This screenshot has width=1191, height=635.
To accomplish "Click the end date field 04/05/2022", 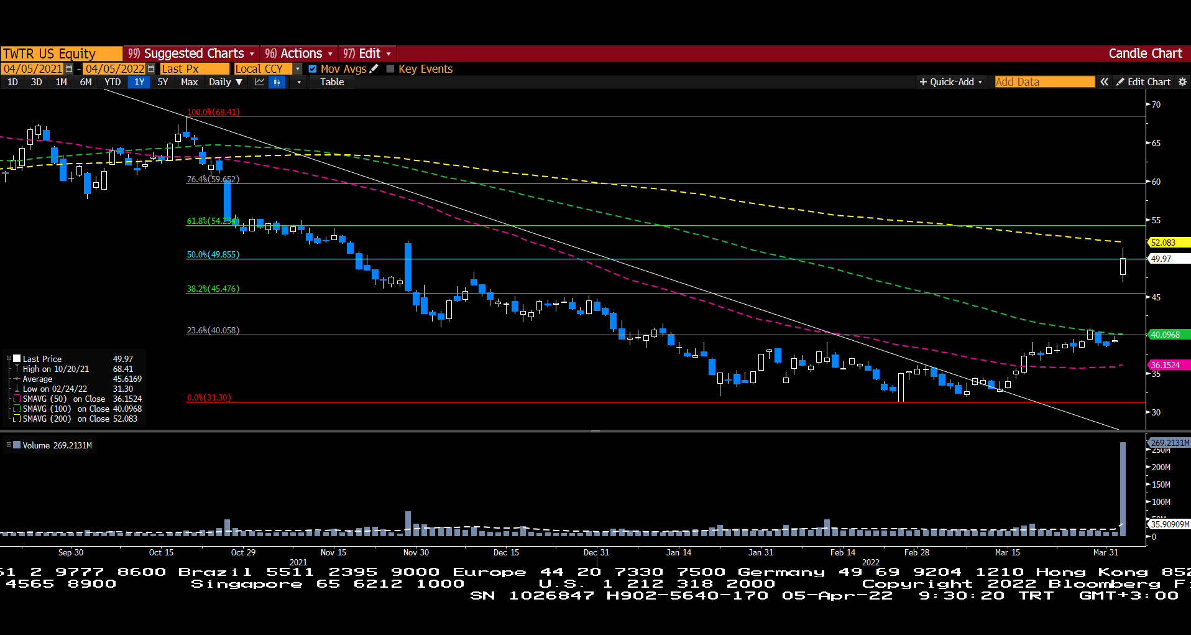I will pyautogui.click(x=114, y=69).
